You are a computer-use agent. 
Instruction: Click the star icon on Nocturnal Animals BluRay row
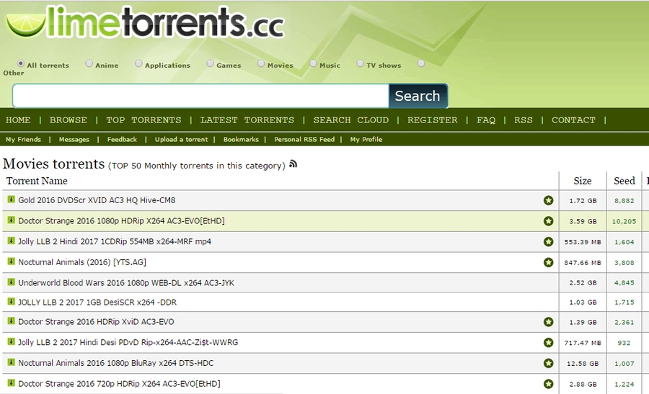click(548, 363)
